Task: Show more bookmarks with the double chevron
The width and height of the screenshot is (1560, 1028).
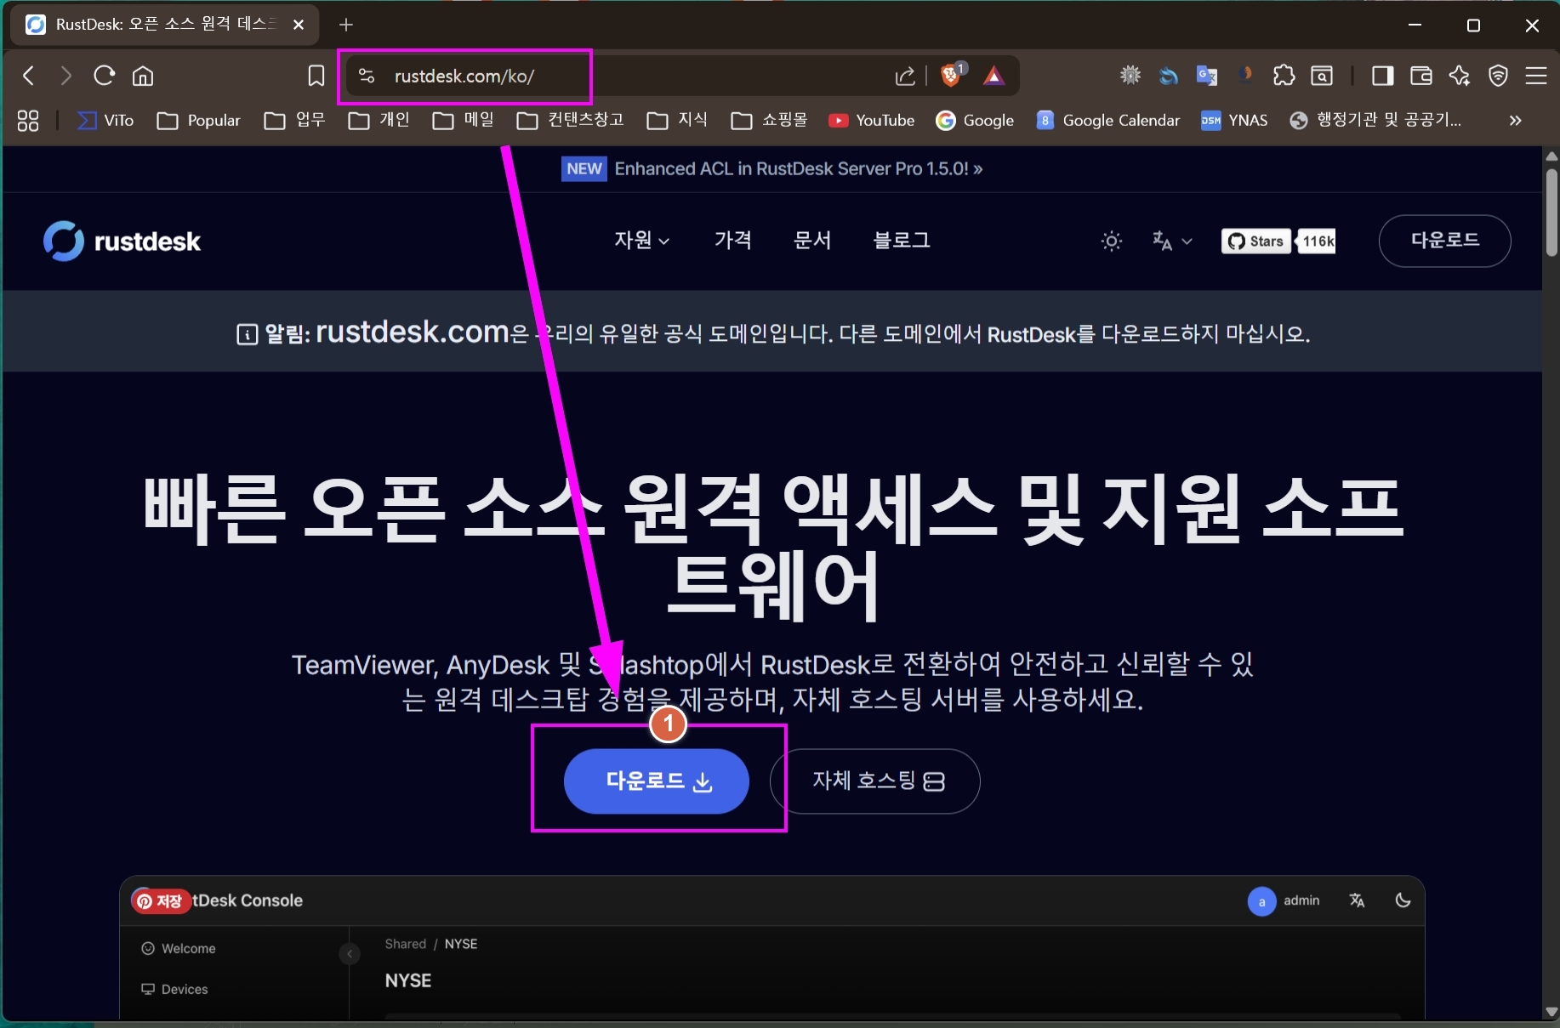Action: point(1515,121)
